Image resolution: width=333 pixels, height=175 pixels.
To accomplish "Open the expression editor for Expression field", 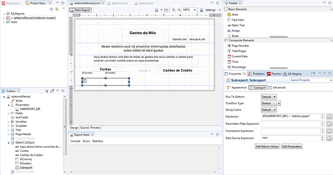I will [329, 117].
